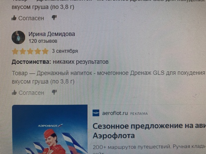Open the 120 отзывов count link

[43, 41]
